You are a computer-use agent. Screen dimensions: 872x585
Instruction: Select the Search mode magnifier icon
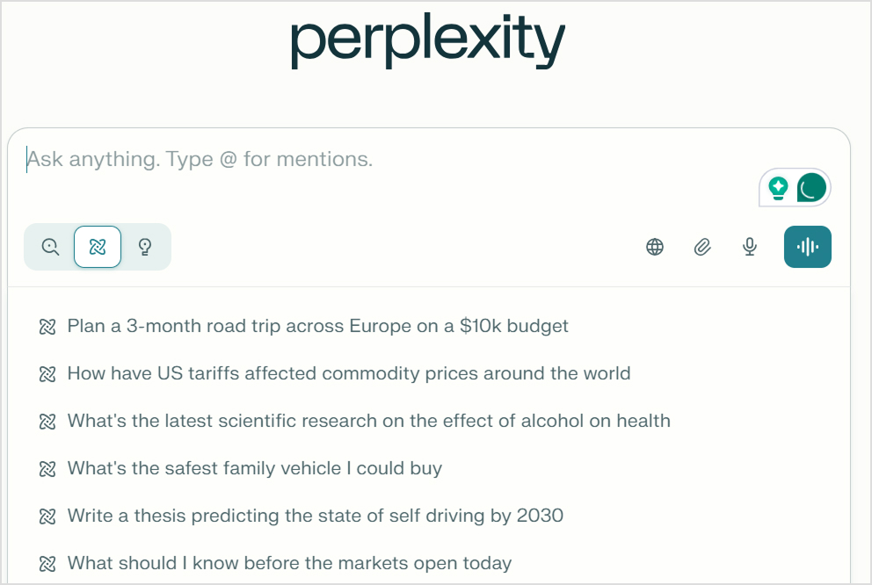pos(49,247)
